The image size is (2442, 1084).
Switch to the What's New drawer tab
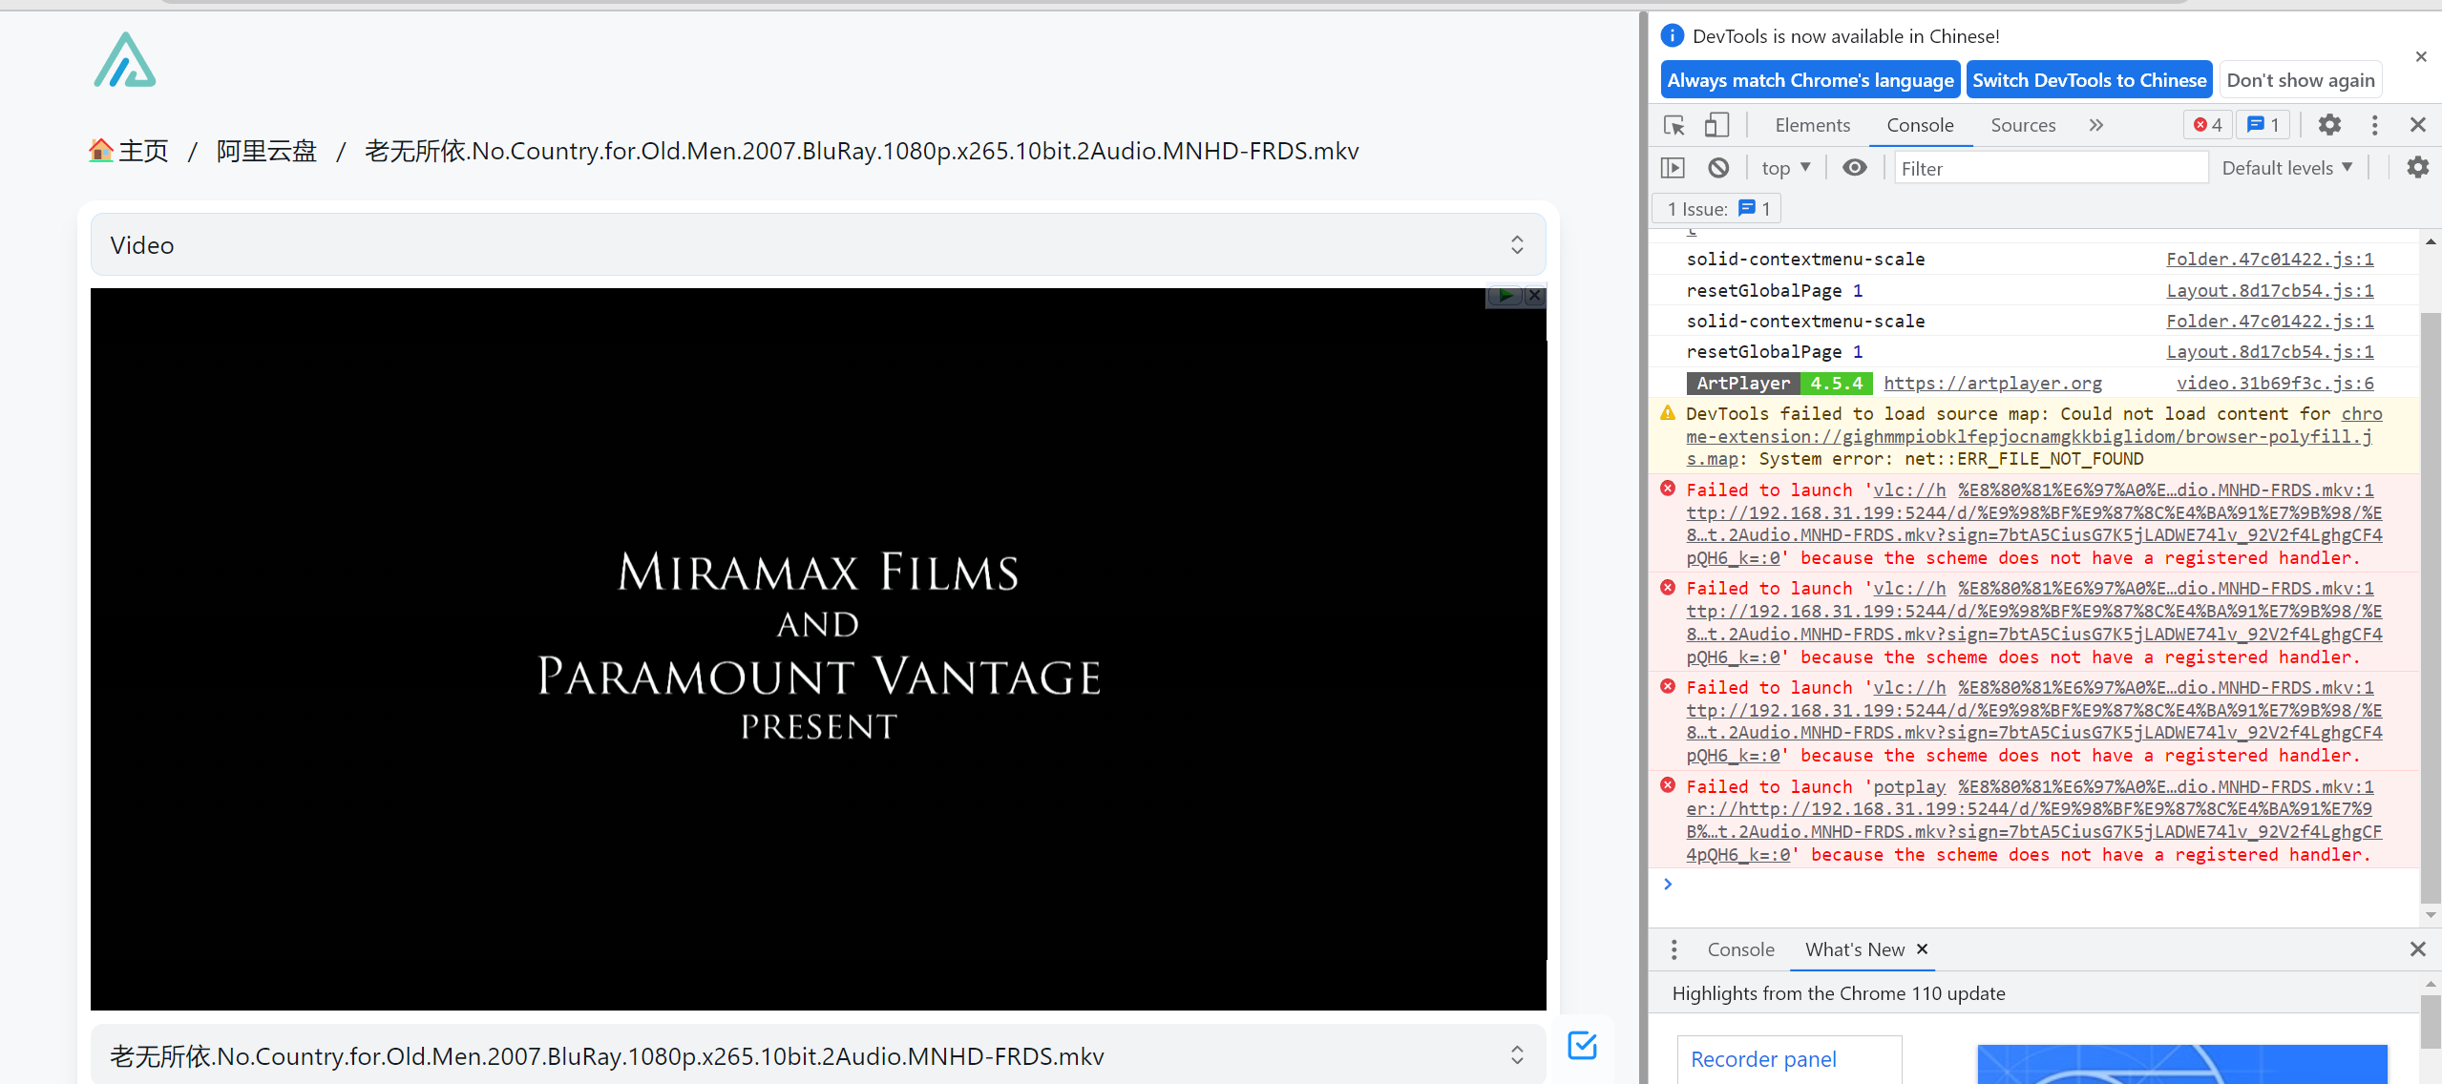[1854, 949]
